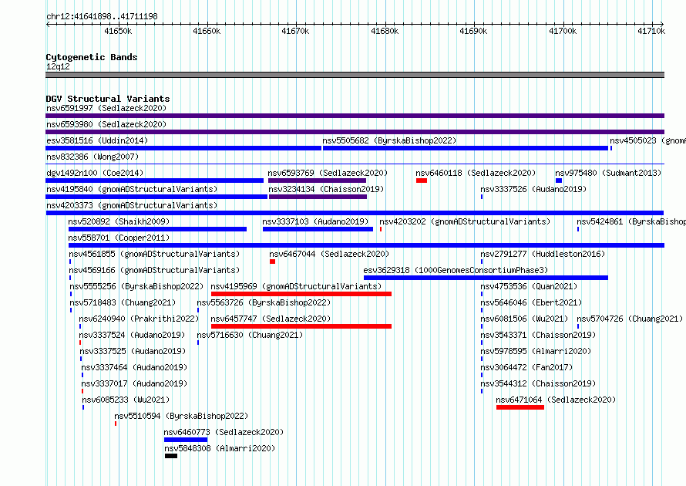Click purple bar under nsv3234134 (Chaisson2019)
Viewport: 686px width, 486px height.
[x=318, y=197]
